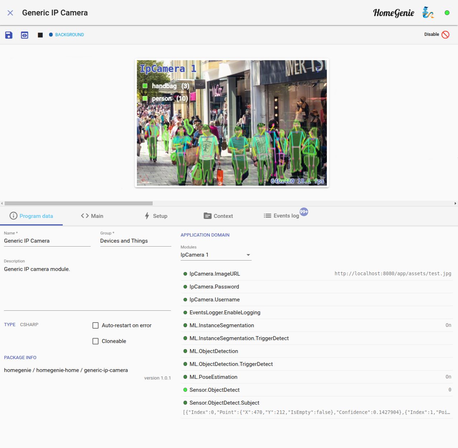Click the save program icon
This screenshot has width=458, height=448.
9,35
